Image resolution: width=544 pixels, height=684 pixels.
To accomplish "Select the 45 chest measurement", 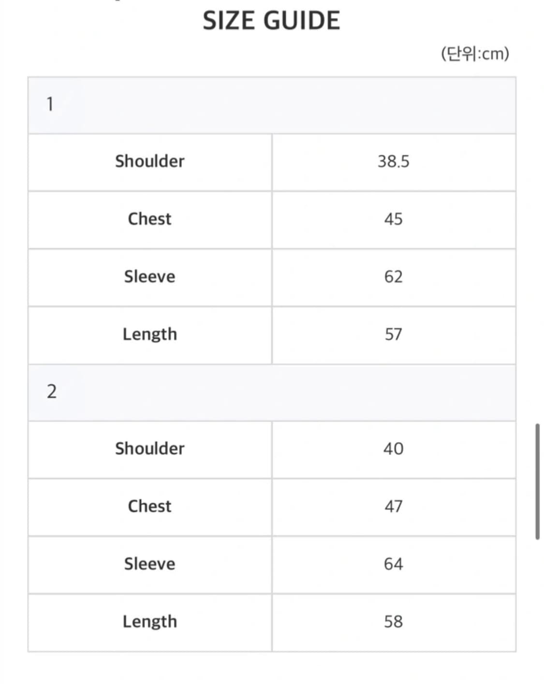I will point(393,219).
